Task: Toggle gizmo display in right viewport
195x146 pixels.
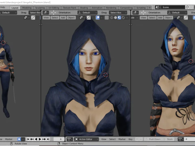Action: pos(186,18)
